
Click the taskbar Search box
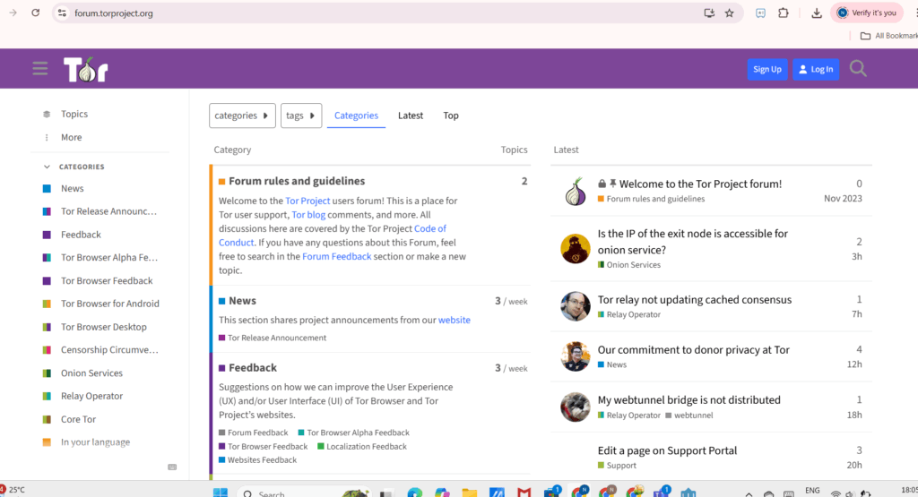click(x=303, y=493)
